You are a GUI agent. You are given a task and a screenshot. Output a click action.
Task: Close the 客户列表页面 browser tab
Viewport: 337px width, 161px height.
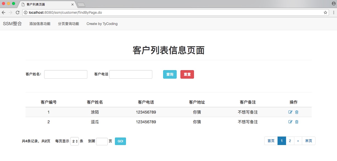coord(73,4)
